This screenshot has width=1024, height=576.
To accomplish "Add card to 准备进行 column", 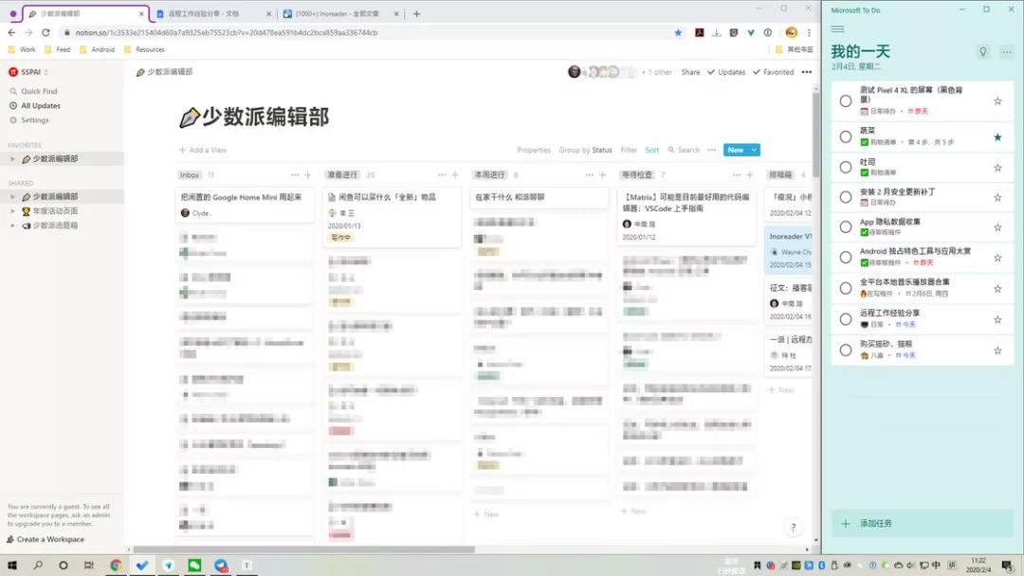I will click(455, 175).
